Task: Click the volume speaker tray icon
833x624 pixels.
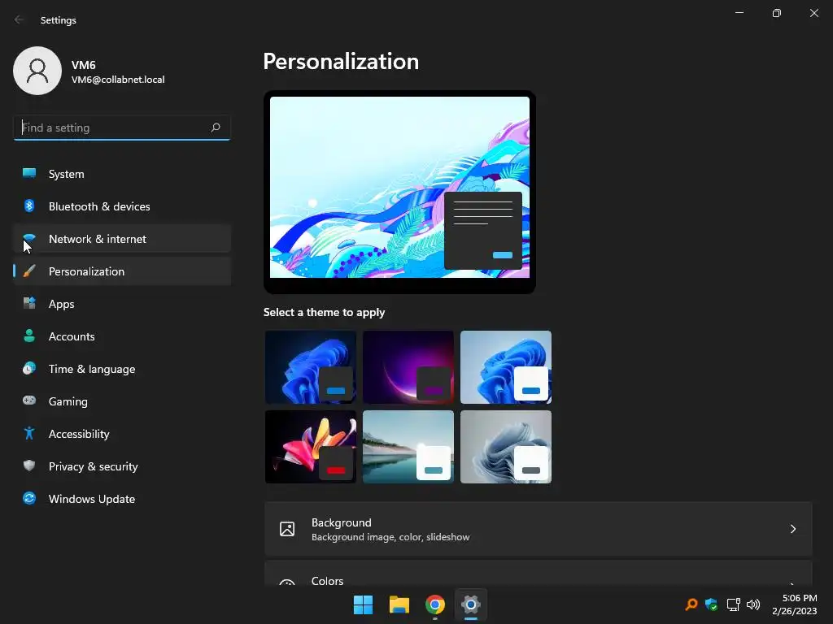Action: click(752, 604)
